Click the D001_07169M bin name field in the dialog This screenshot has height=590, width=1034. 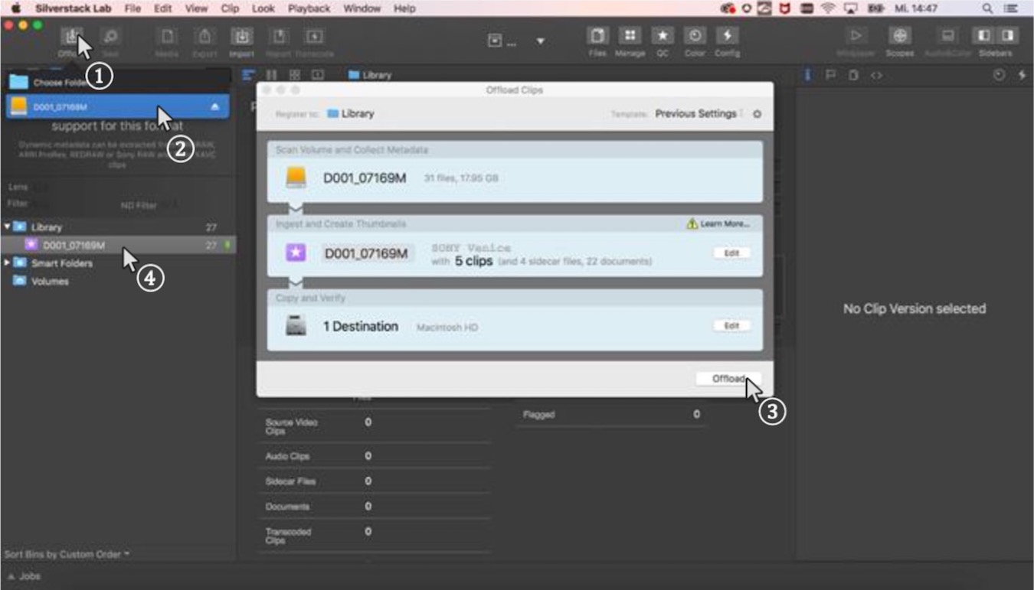(x=367, y=253)
